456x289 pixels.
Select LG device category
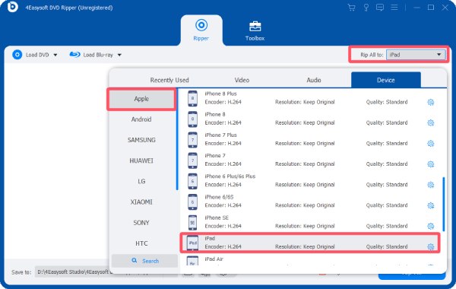tap(141, 181)
